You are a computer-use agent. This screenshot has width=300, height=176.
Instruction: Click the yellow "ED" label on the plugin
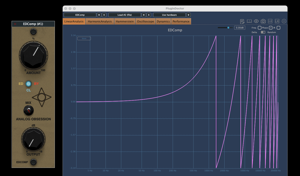(x=21, y=84)
